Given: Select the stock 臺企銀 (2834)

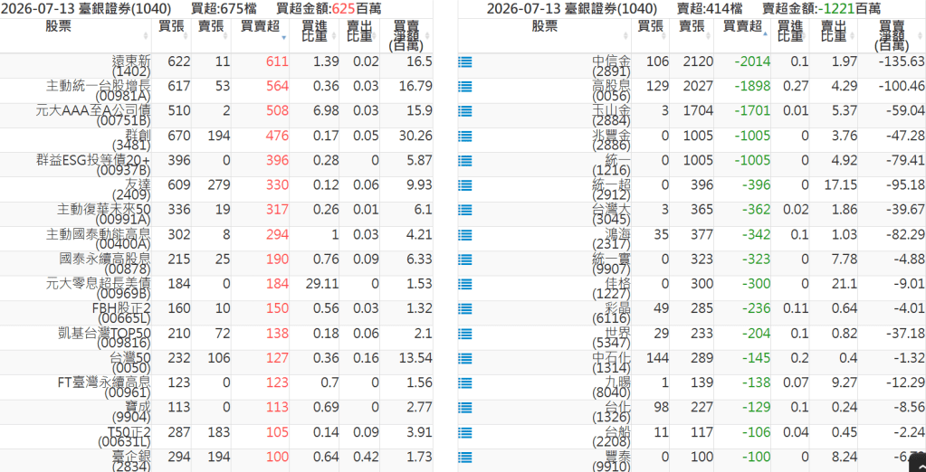Looking at the screenshot, I should pos(131,461).
